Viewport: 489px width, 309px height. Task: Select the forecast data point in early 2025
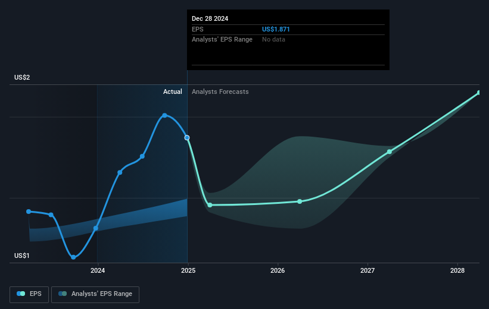click(210, 205)
